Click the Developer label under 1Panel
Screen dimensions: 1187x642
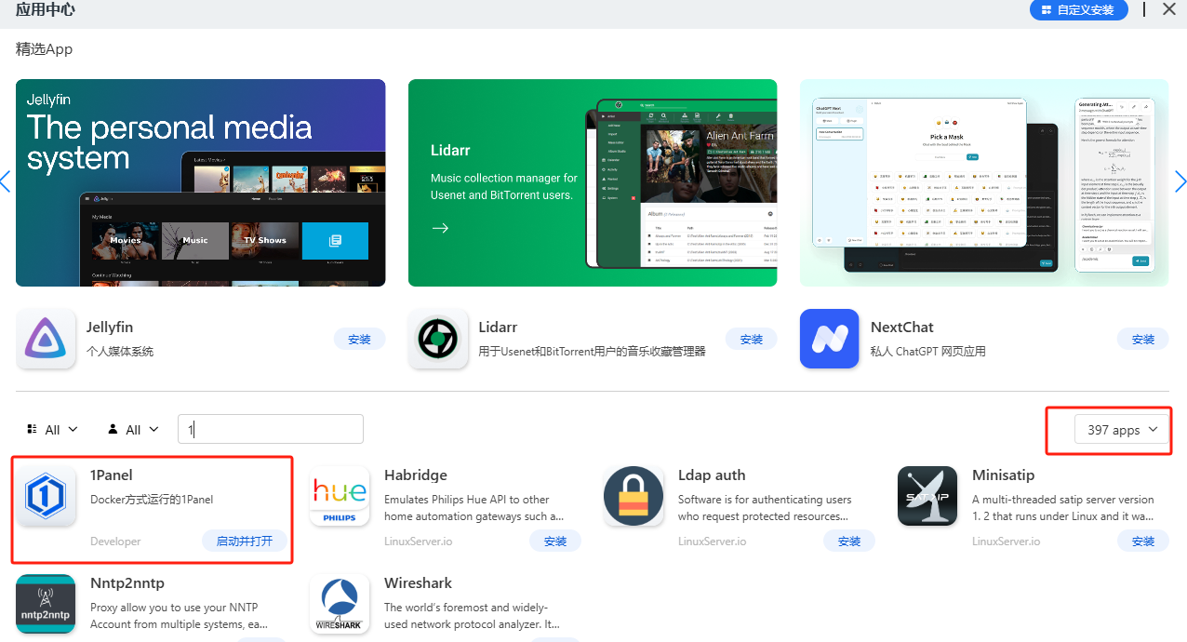click(115, 542)
